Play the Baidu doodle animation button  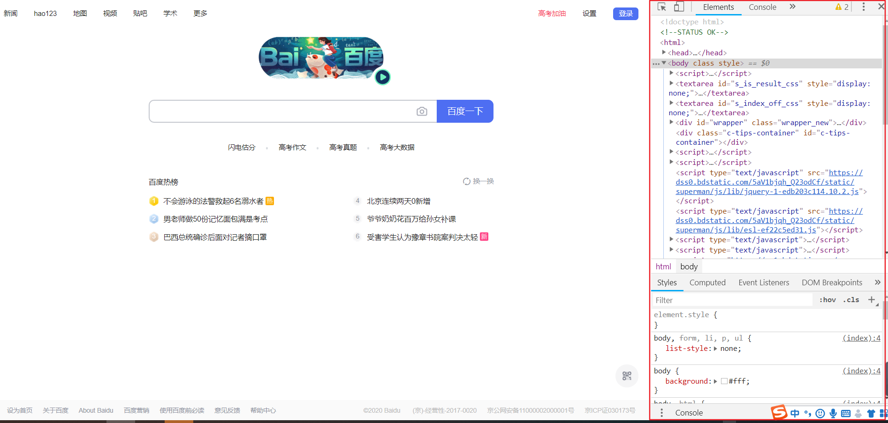click(382, 77)
